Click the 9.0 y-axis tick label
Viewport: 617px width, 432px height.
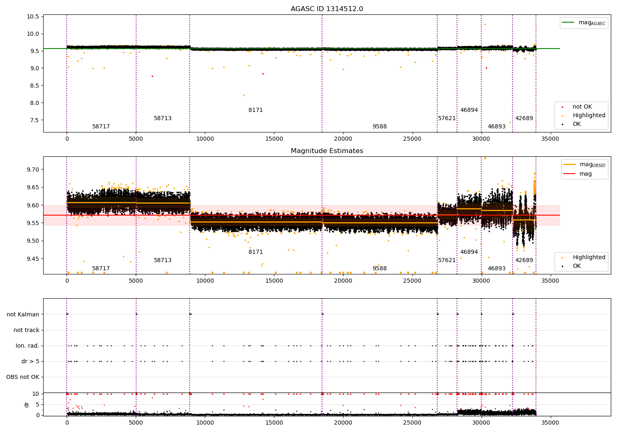(x=35, y=68)
